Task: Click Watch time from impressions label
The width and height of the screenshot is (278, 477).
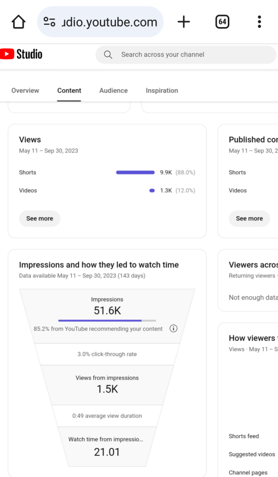Action: (106, 439)
